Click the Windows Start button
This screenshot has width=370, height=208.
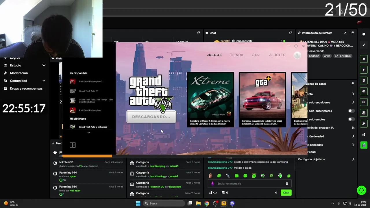tap(138, 203)
